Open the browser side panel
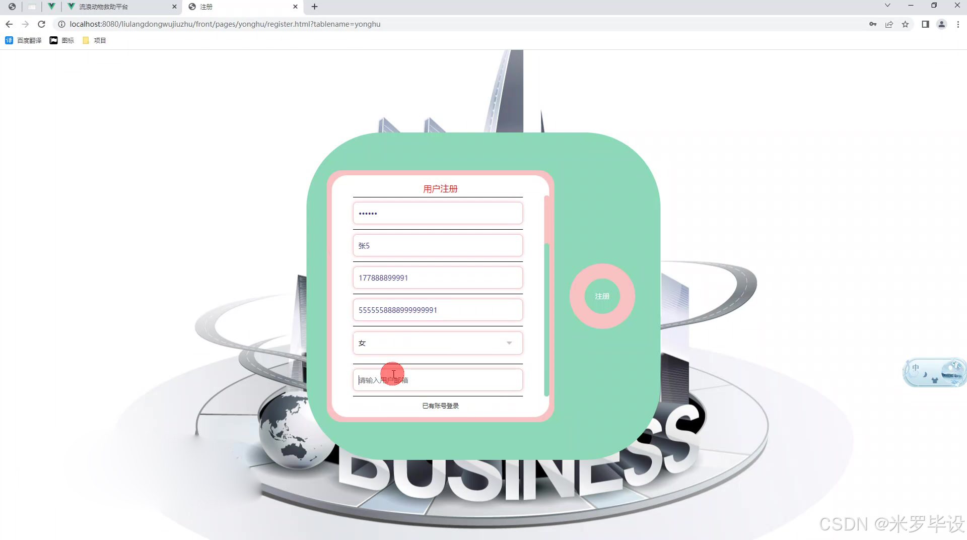Screen dimensions: 967x540 point(925,24)
